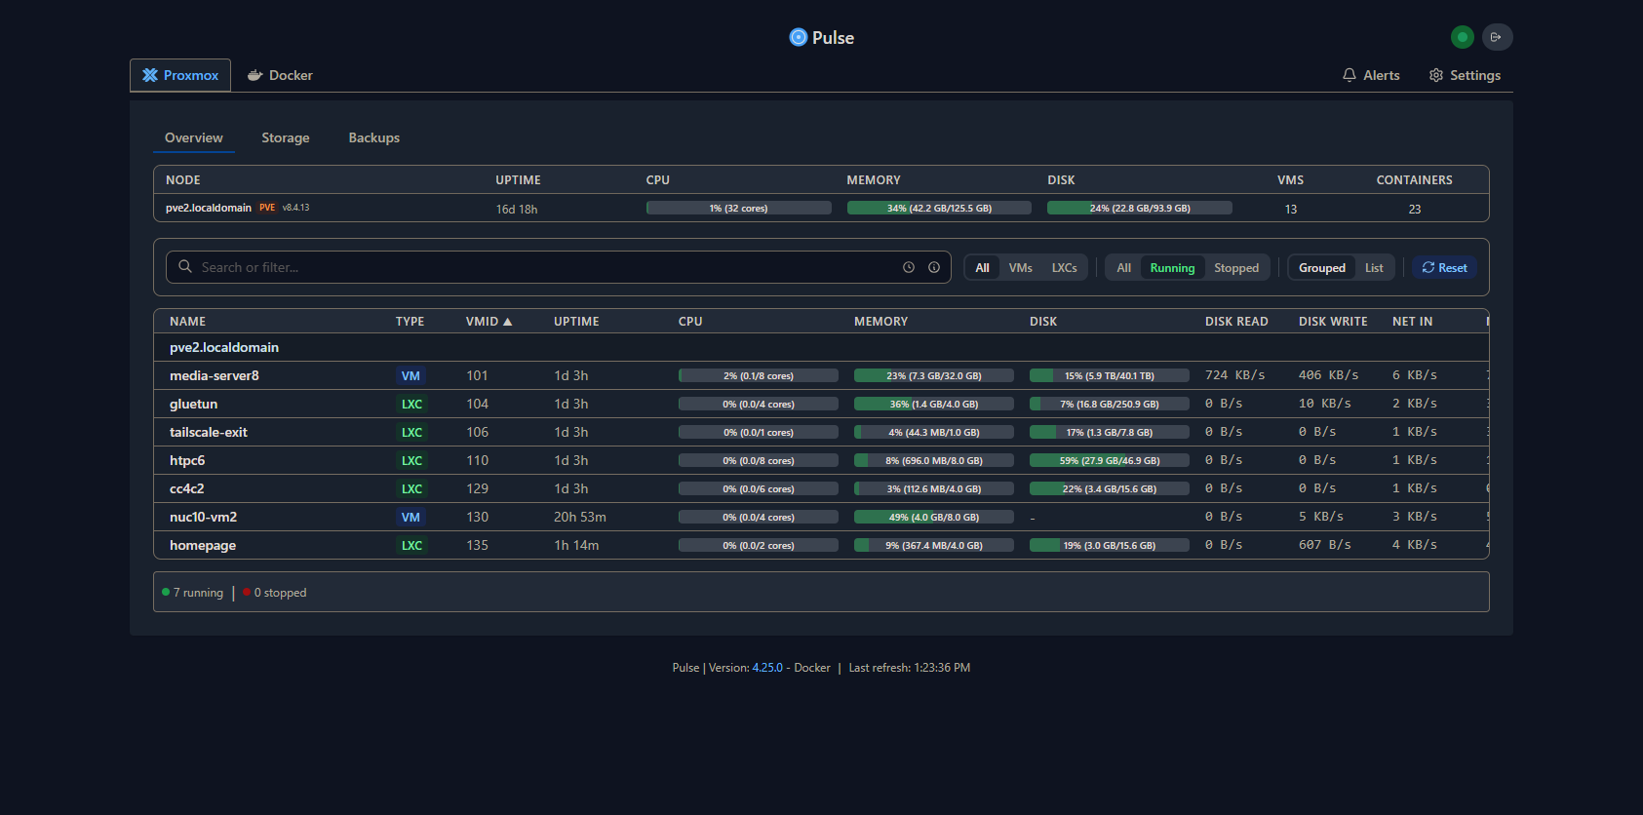
Task: Open Alerts via the bell icon
Action: (x=1350, y=75)
